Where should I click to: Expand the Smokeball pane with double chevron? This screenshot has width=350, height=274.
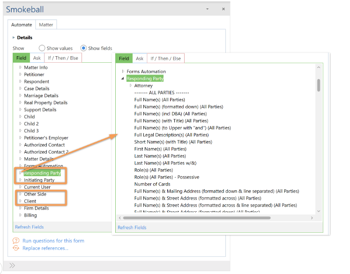(12, 265)
